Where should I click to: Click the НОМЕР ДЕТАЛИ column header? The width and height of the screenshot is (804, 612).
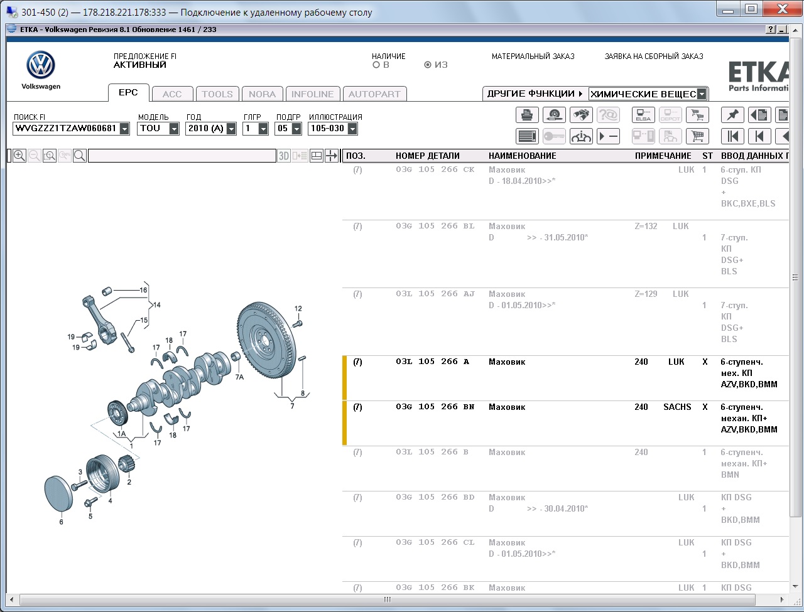[x=428, y=156]
